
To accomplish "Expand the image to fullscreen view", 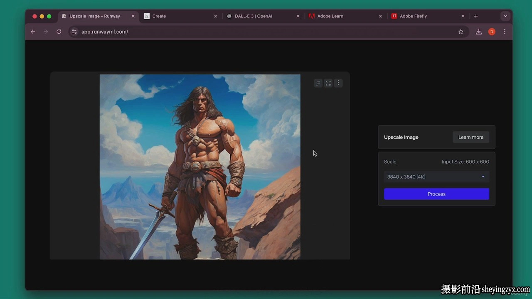I will click(328, 83).
